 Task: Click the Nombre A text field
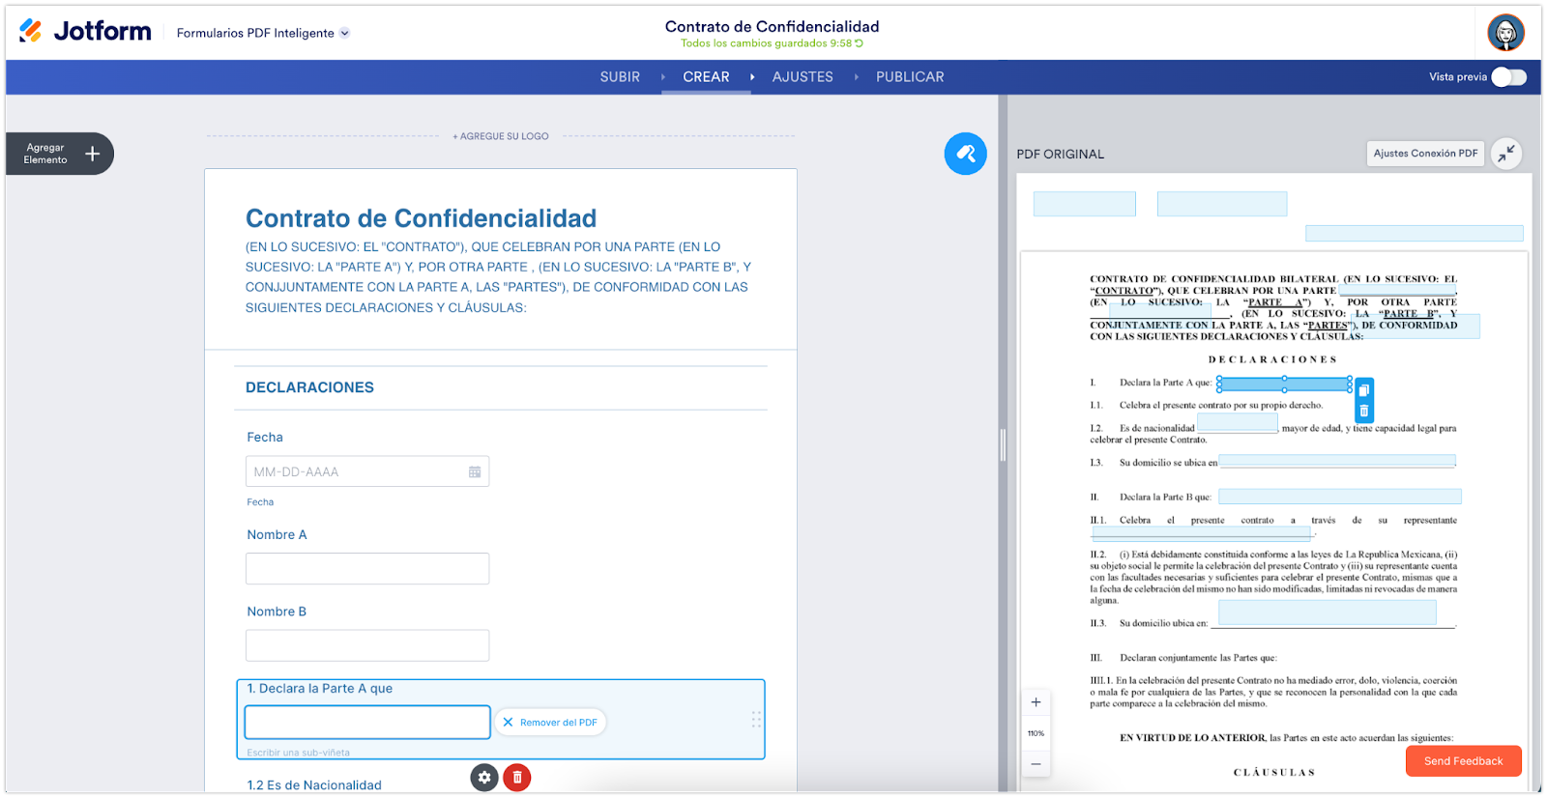pos(367,569)
